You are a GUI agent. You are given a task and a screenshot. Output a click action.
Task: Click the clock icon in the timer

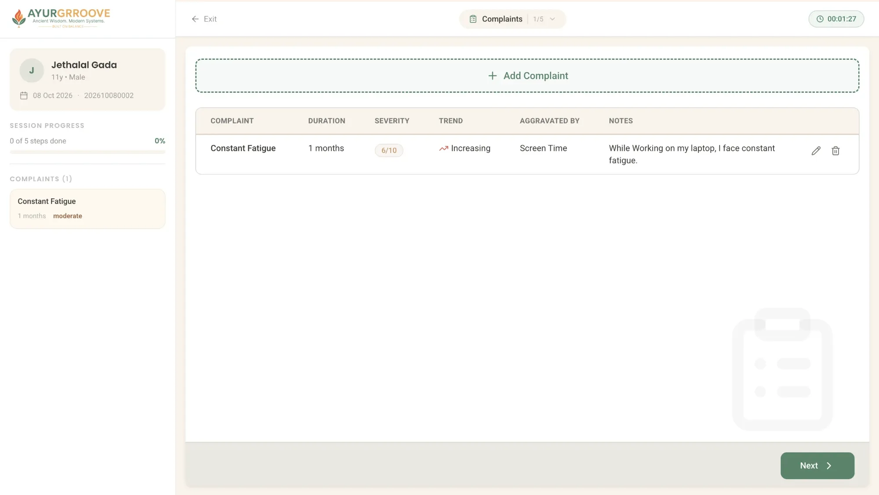[820, 19]
